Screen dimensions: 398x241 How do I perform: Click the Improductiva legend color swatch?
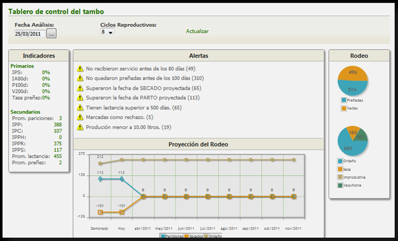pos(340,177)
